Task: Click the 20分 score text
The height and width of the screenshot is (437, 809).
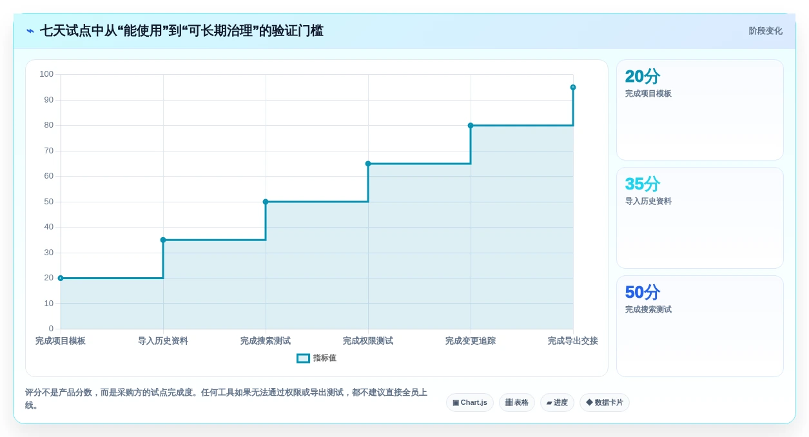Action: 642,77
